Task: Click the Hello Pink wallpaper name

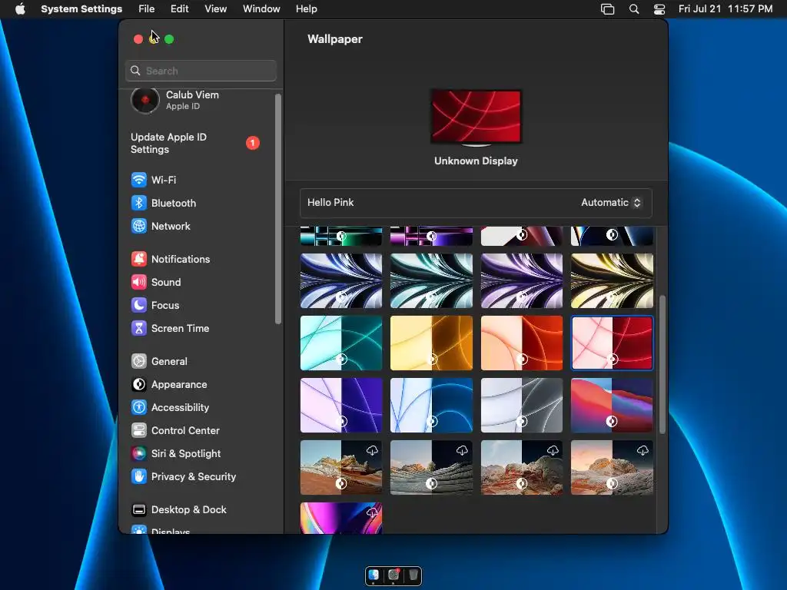Action: 330,202
